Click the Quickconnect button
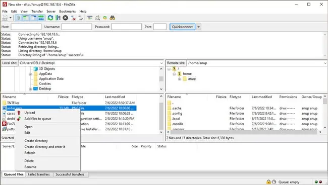This screenshot has height=185, width=328. [x=182, y=27]
